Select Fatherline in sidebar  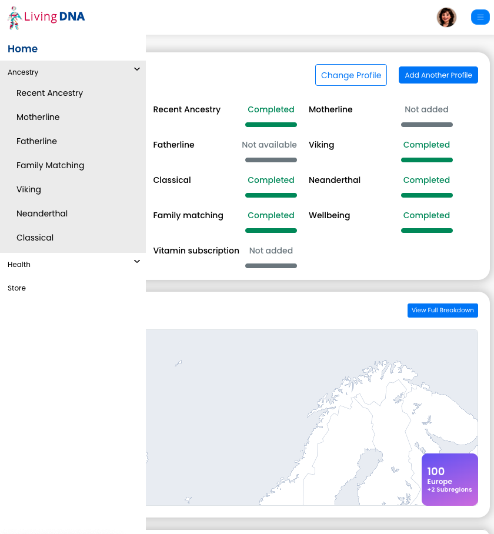36,141
